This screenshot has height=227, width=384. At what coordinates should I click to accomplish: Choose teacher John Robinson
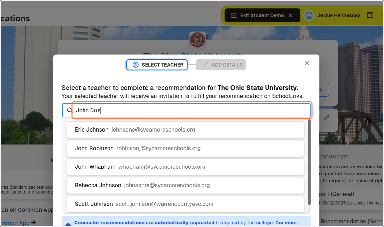[x=185, y=148]
